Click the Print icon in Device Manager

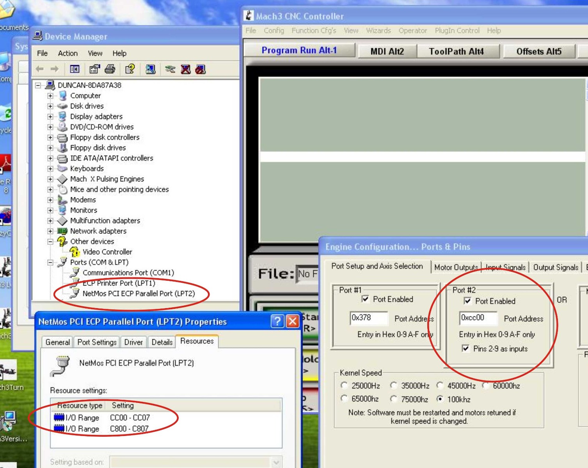tap(110, 69)
